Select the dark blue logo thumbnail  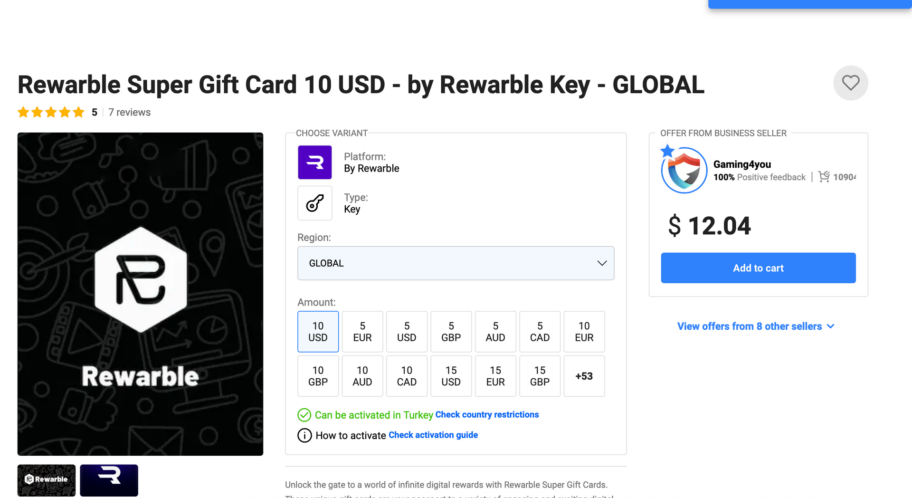[109, 480]
